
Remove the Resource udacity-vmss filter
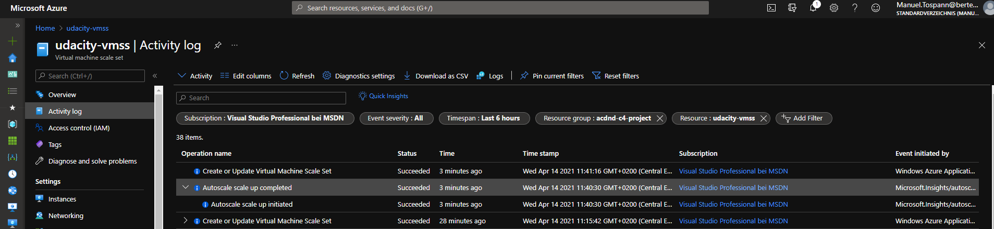coord(764,118)
